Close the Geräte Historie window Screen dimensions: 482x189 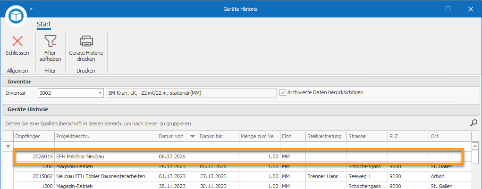point(471,9)
